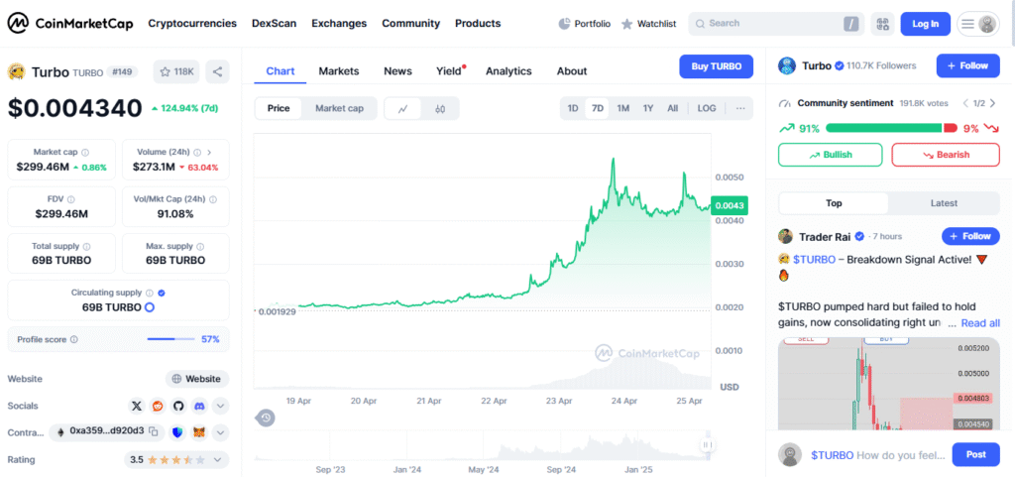Switch posts feed to Latest
The height and width of the screenshot is (477, 1015).
[x=944, y=203]
